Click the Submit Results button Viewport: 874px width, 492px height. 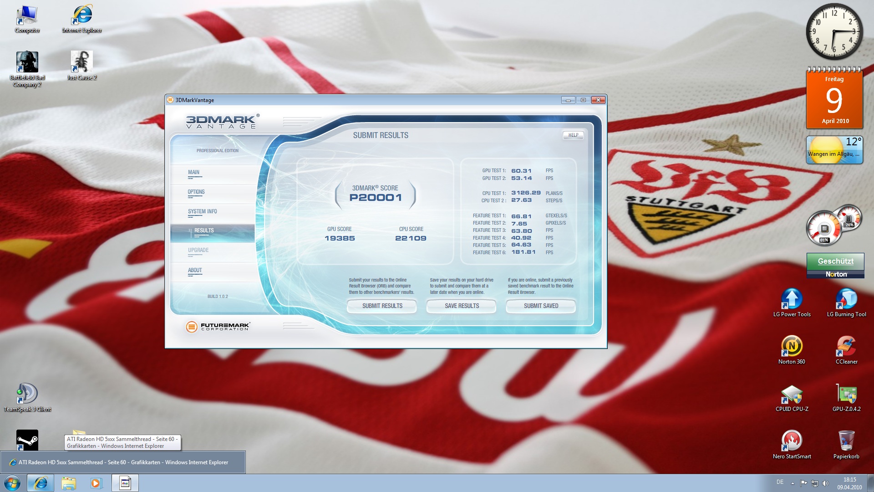[382, 306]
